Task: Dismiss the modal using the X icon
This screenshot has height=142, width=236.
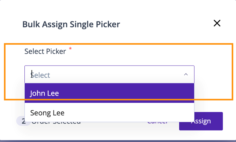Action: [x=217, y=23]
